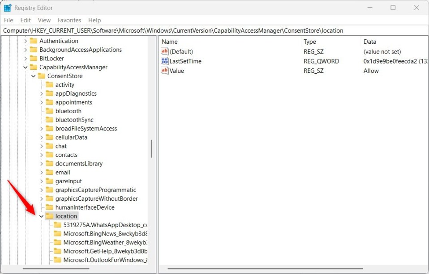Expand the email key
This screenshot has width=429, height=274.
pos(42,173)
